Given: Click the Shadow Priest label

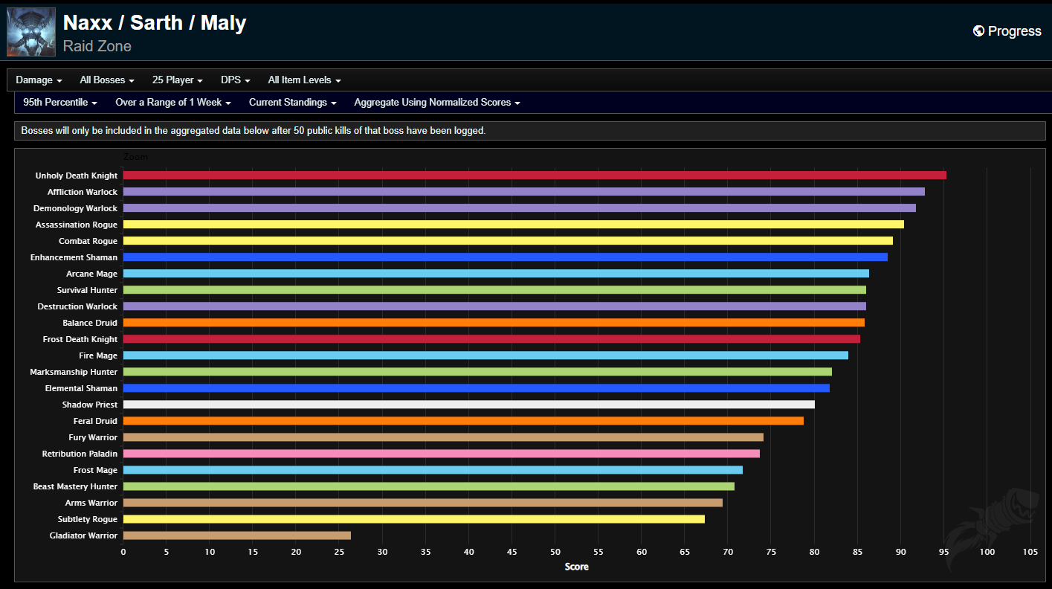Looking at the screenshot, I should tap(89, 405).
